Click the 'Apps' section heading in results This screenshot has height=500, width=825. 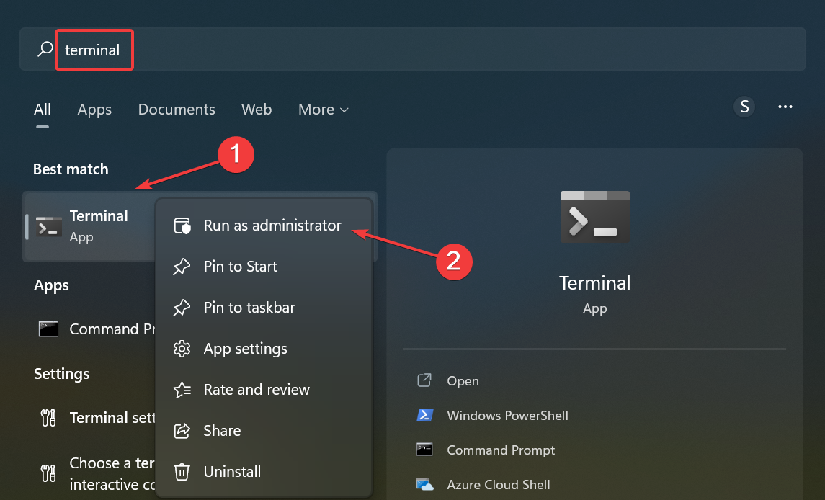click(51, 285)
